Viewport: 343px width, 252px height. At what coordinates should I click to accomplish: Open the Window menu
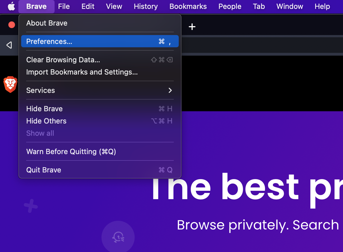290,6
